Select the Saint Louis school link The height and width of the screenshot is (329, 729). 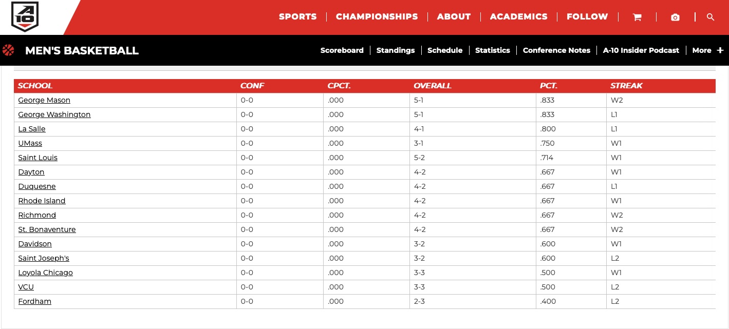(38, 158)
